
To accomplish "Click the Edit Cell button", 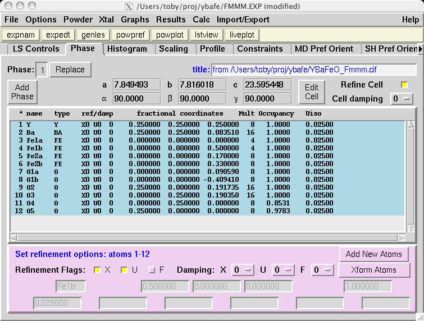I will [312, 92].
